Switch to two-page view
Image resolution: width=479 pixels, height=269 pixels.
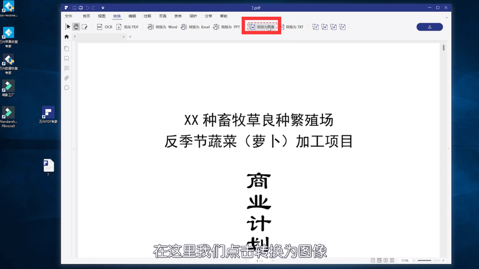point(386,260)
